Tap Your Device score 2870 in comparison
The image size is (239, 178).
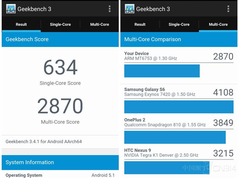coord(223,57)
